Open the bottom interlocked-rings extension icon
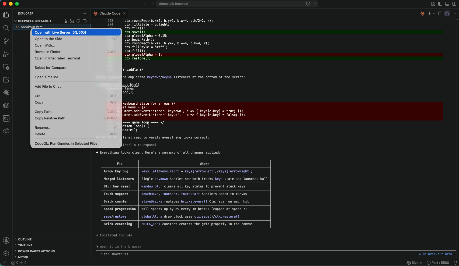Viewport: 459px width, 266px height. (6, 131)
